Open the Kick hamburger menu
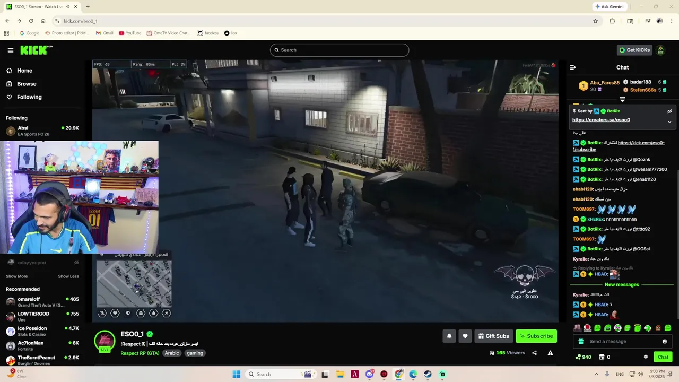 10,50
